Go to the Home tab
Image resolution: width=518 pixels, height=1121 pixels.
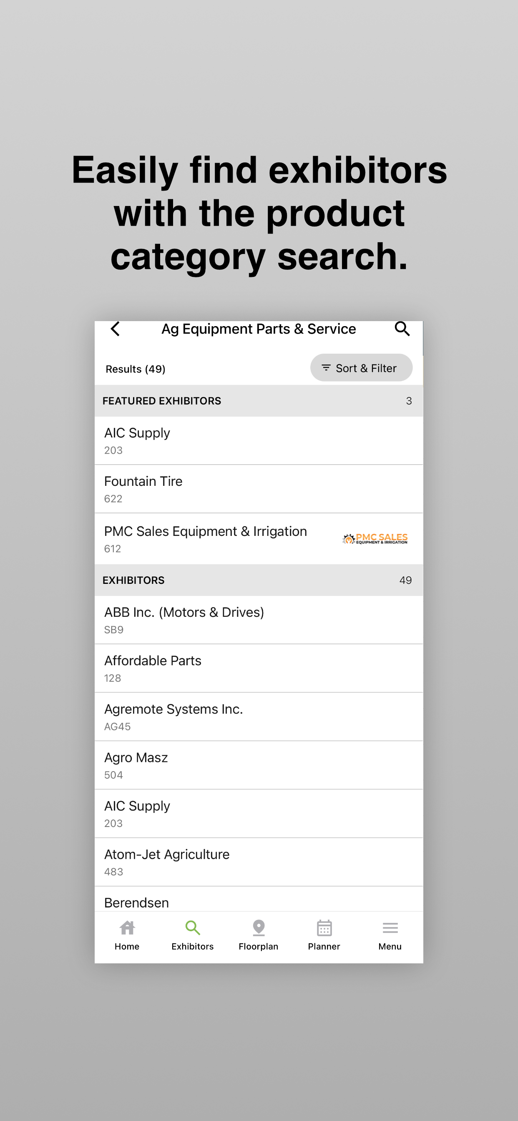pyautogui.click(x=127, y=935)
